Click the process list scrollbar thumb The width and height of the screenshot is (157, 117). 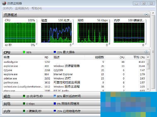[148, 64]
